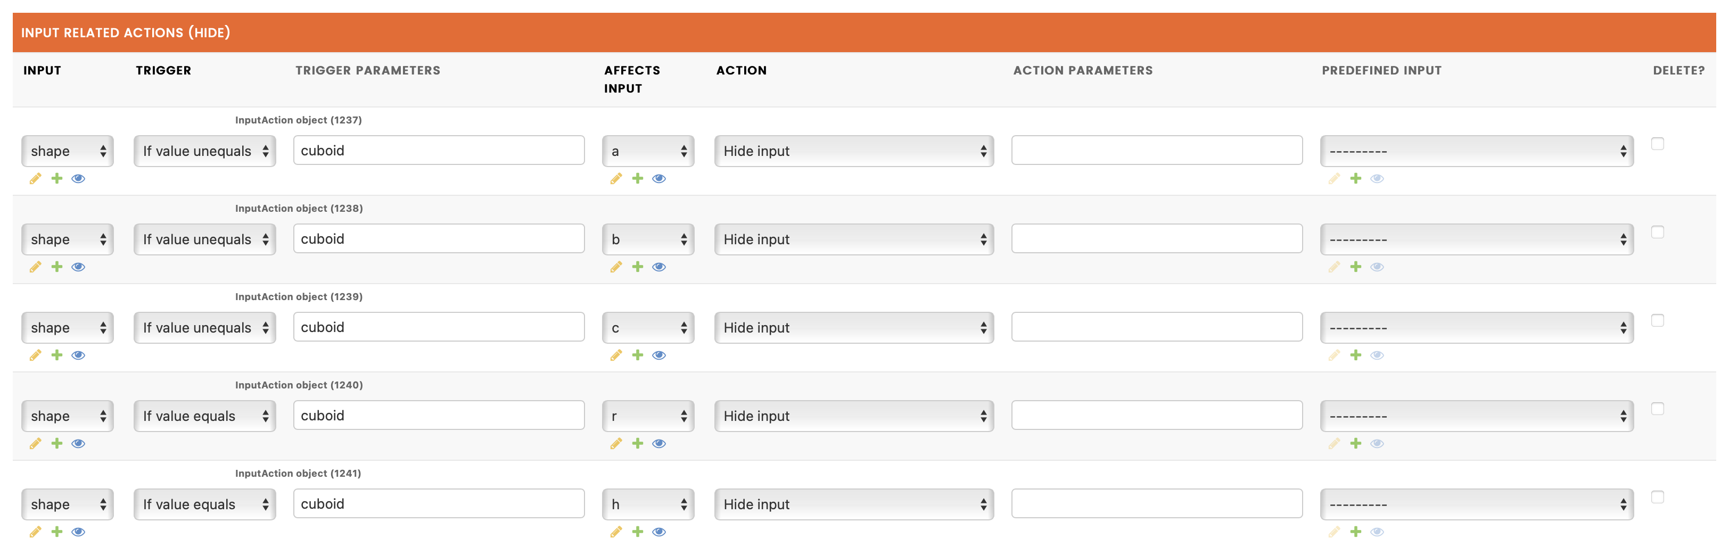Click the eye view icon under affected input 'h'
This screenshot has height=547, width=1729.
click(x=659, y=532)
